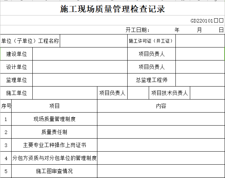Click the blank field beside 单位(子单位)工程名称
The image size is (225, 178).
click(93, 41)
